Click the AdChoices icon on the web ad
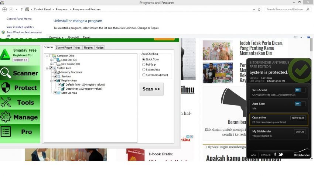 coord(188,137)
